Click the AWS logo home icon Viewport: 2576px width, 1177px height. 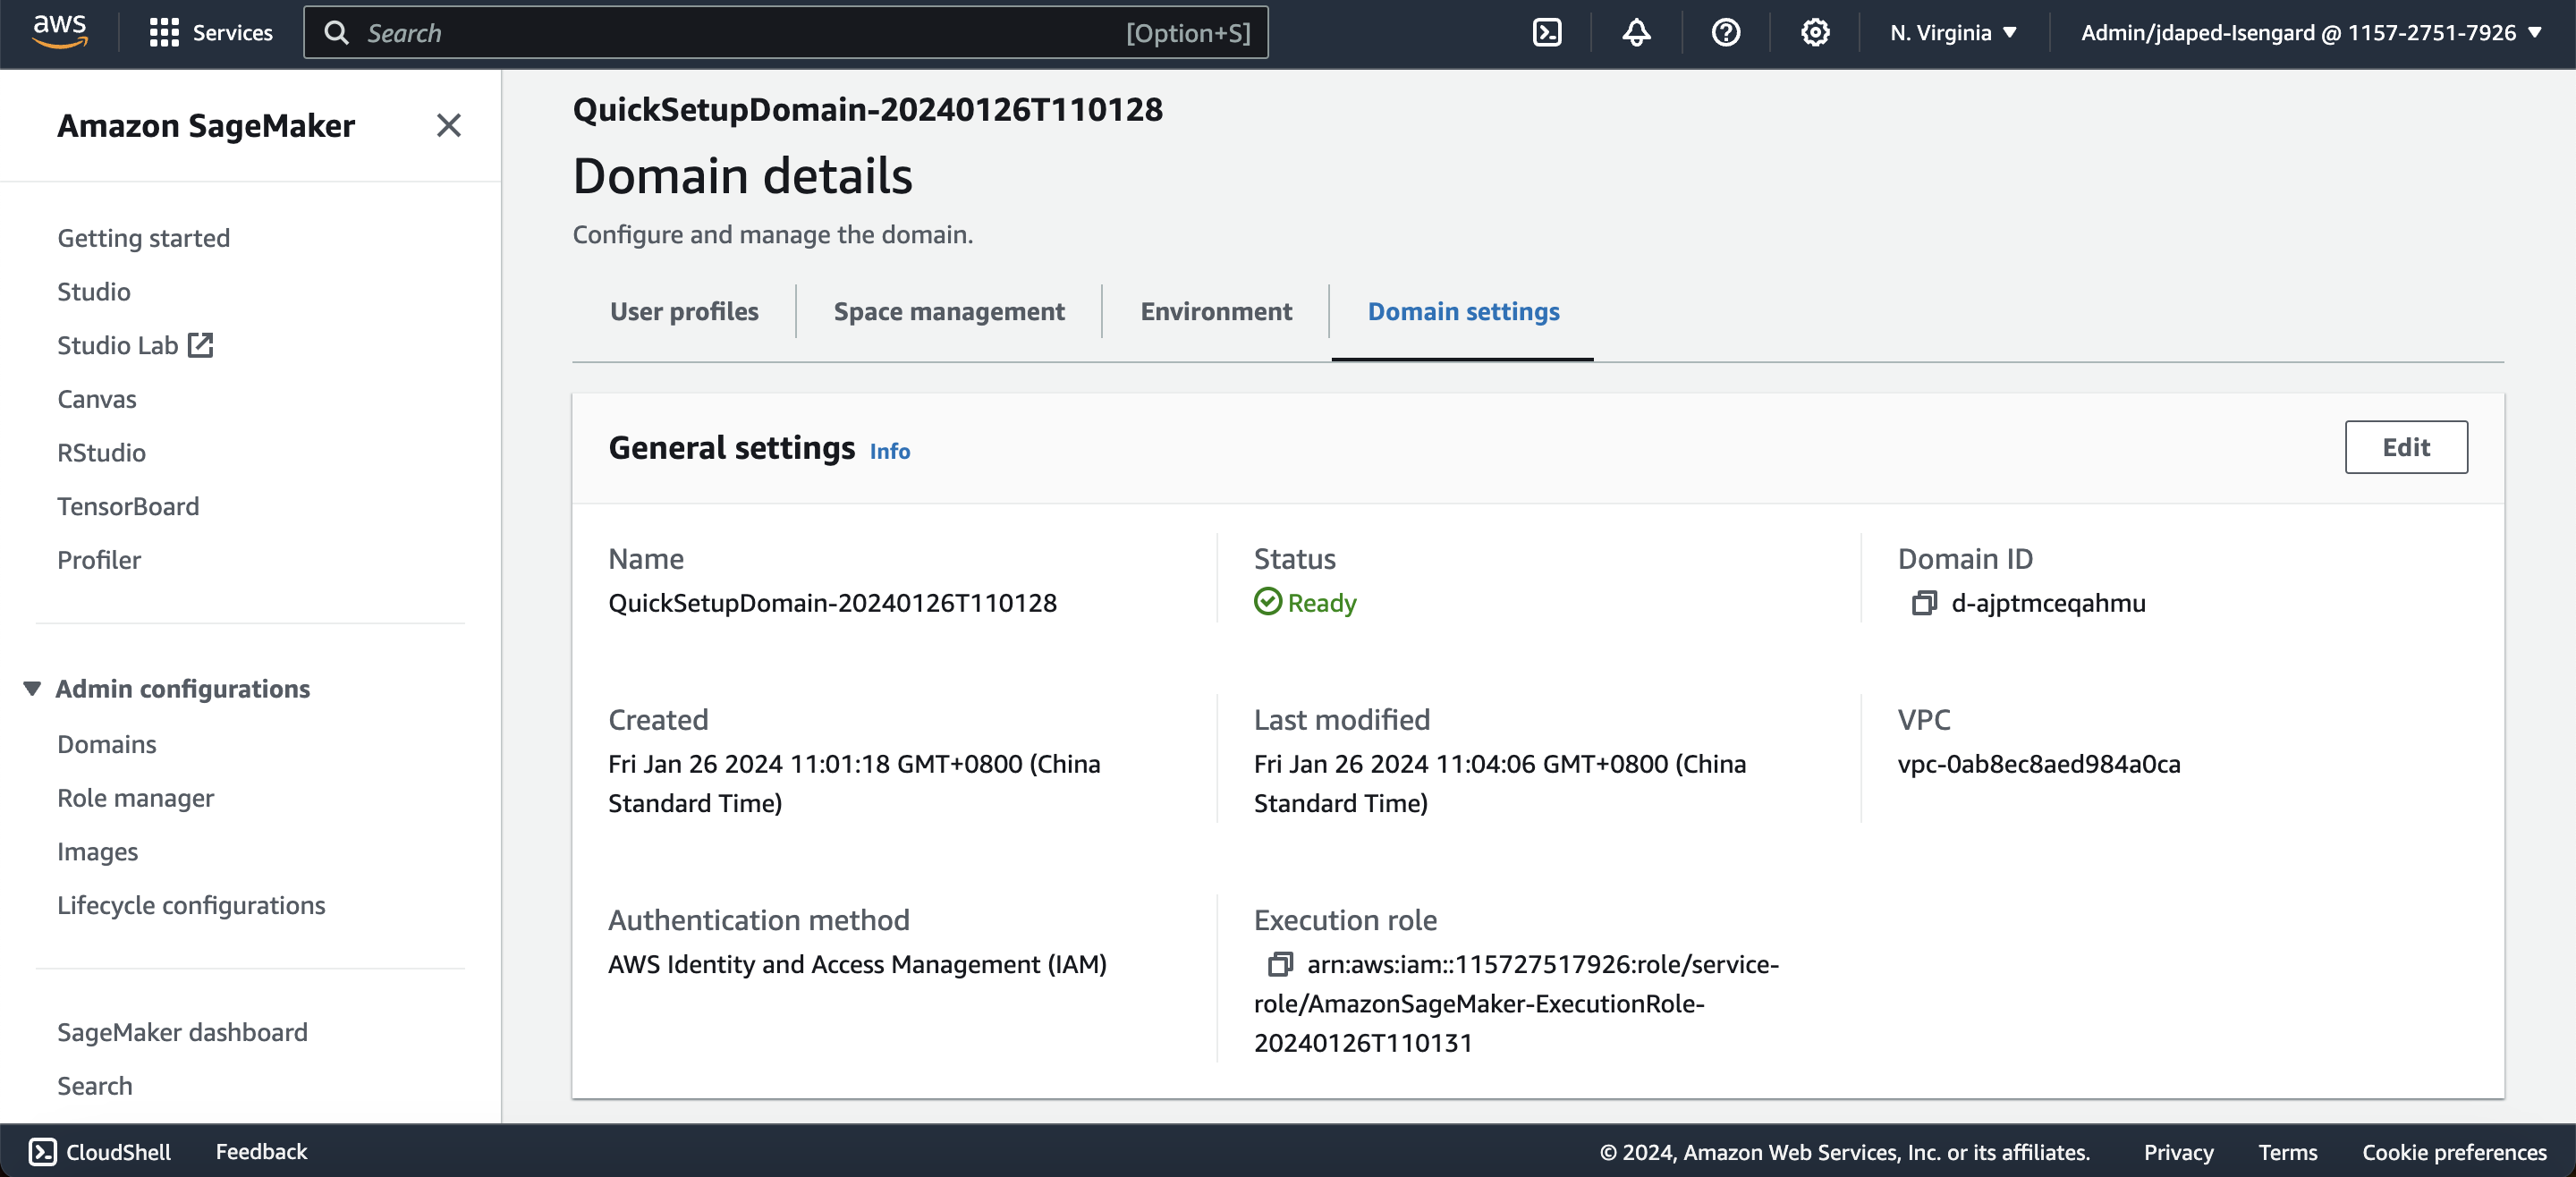point(60,32)
